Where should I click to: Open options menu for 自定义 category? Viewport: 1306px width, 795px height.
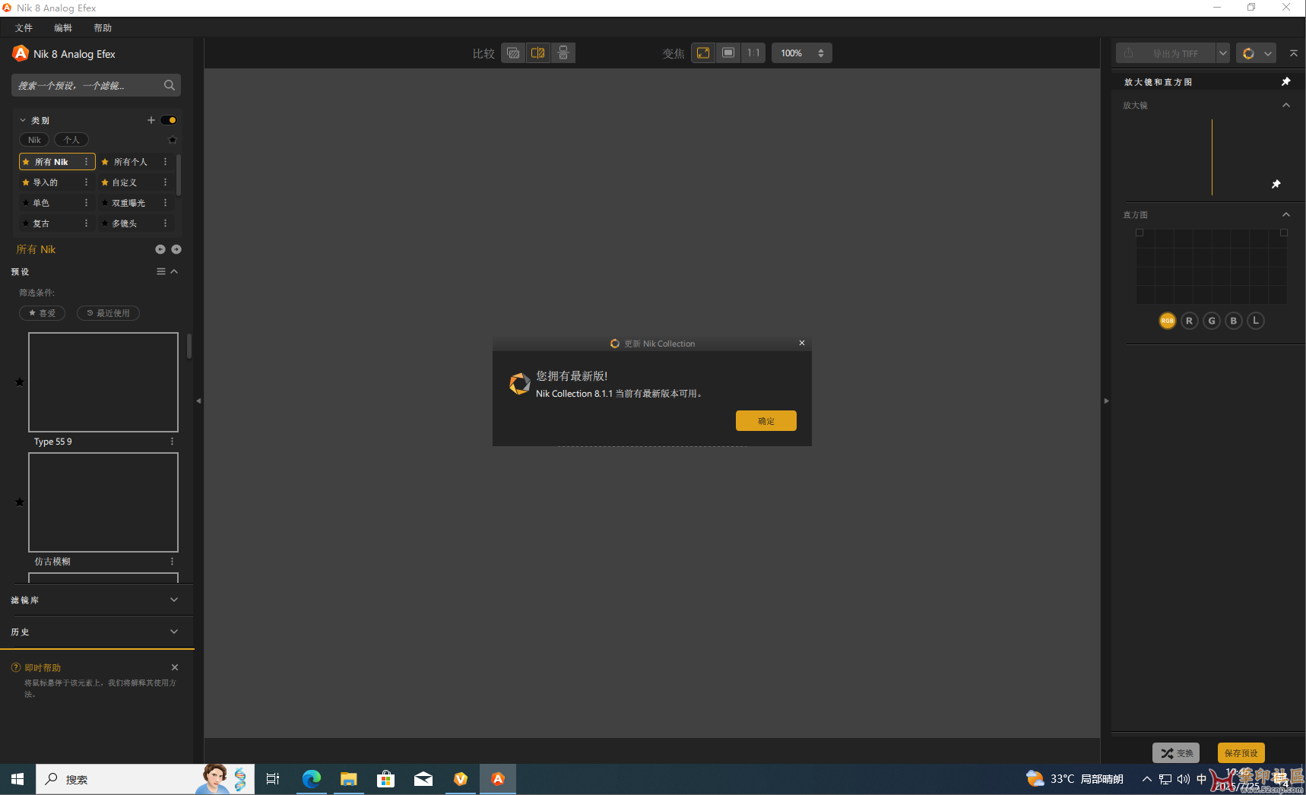pos(165,182)
